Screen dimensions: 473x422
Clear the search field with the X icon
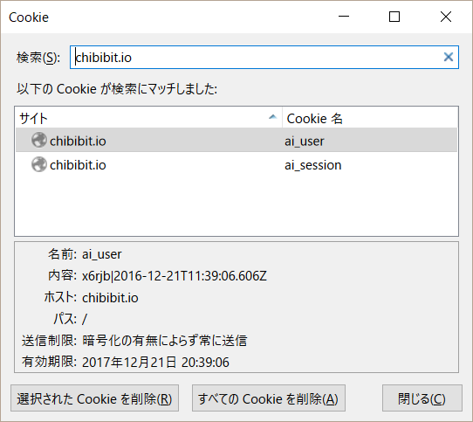click(449, 57)
